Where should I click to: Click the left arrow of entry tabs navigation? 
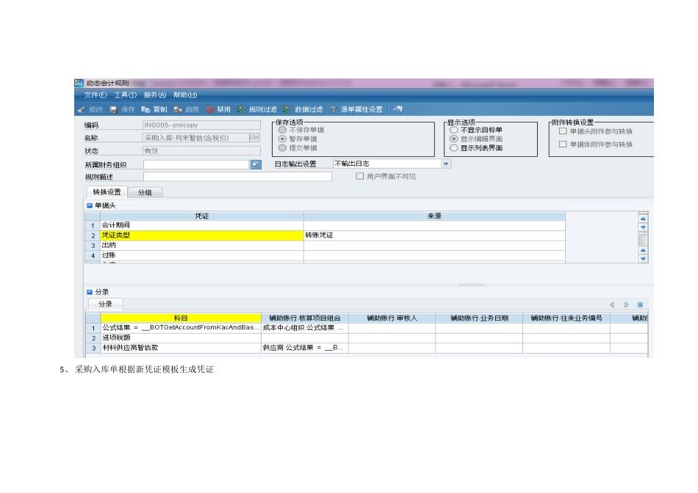coord(612,304)
